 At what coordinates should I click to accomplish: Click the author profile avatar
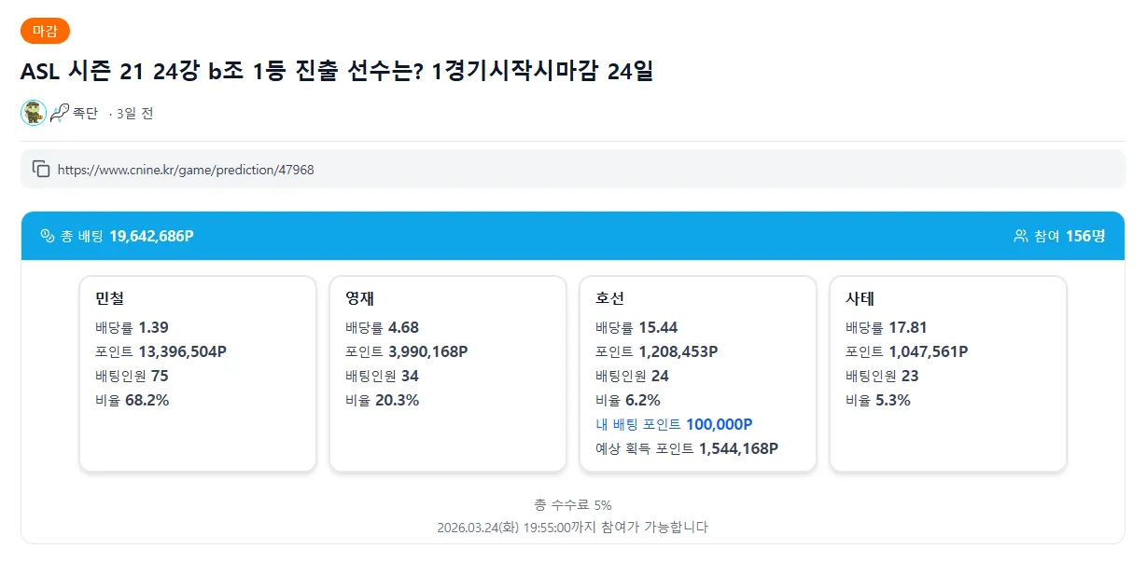pos(31,113)
